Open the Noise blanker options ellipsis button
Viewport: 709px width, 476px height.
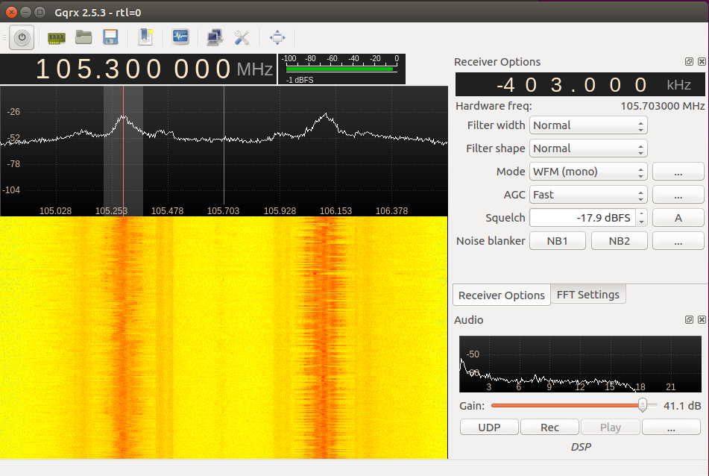click(678, 241)
